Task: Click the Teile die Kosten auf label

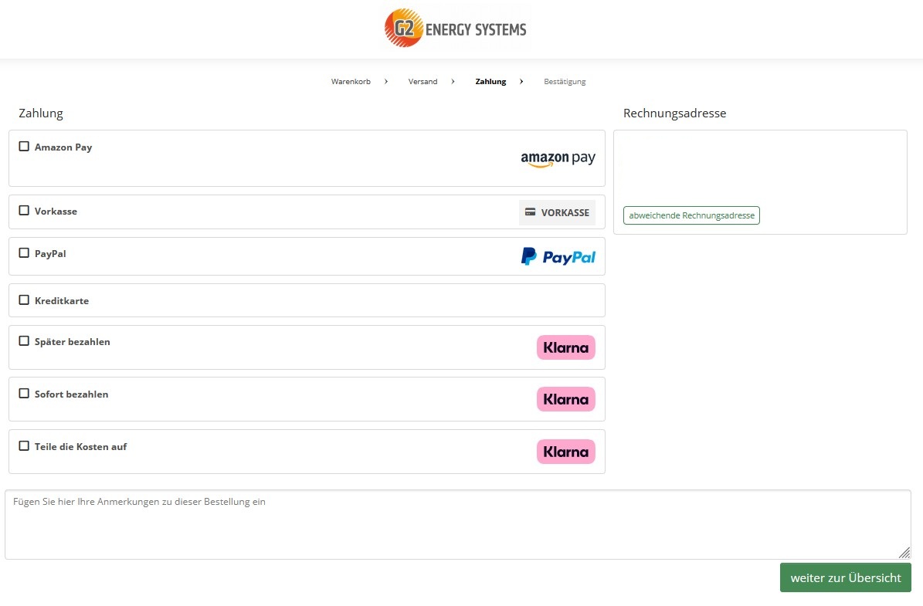Action: (80, 446)
